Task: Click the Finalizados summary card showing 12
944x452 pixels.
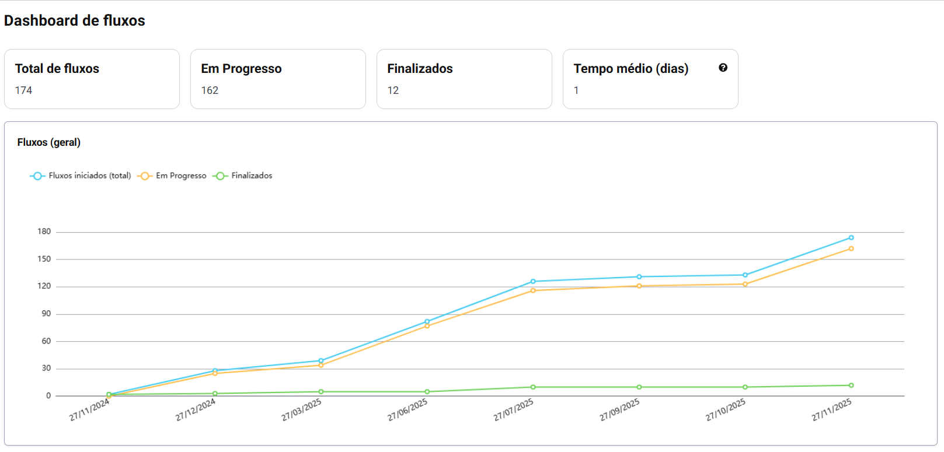Action: coord(464,79)
